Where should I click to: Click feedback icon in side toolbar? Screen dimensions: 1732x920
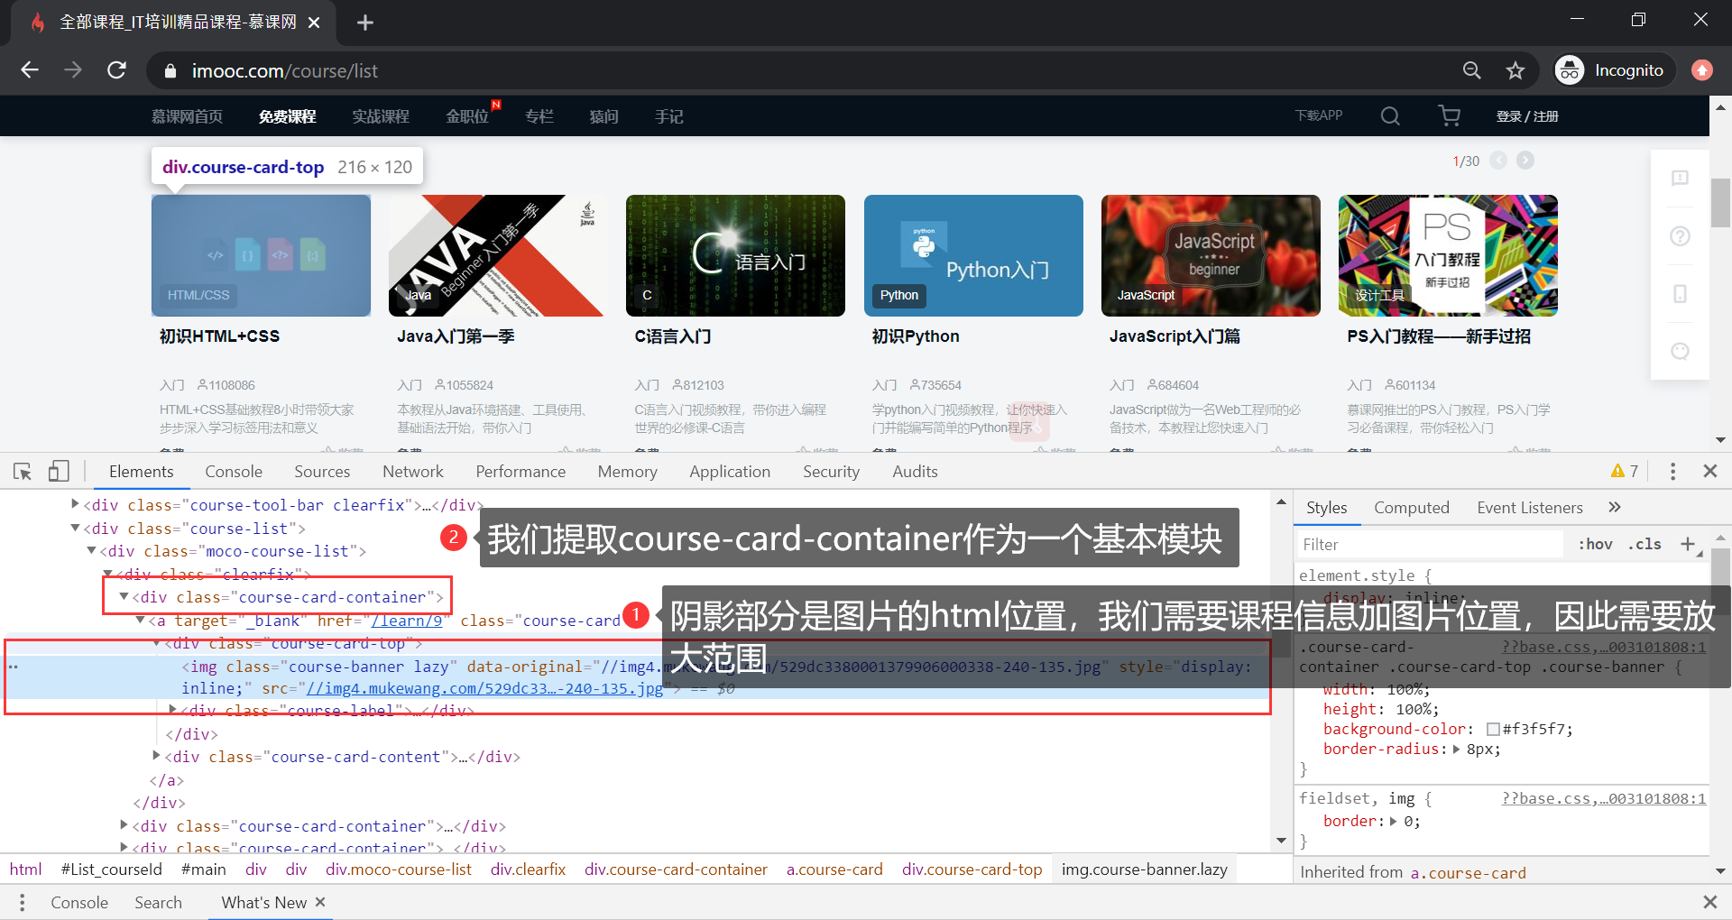[x=1680, y=179]
